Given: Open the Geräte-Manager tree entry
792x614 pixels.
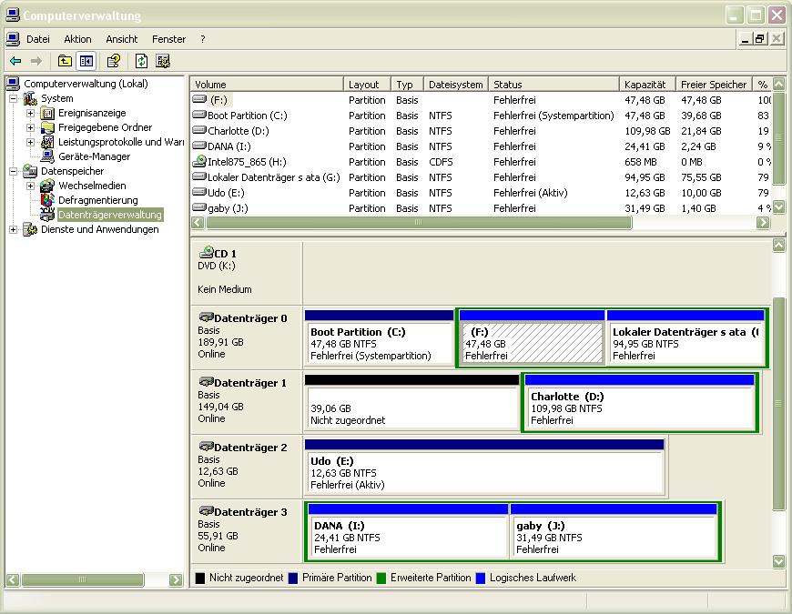Looking at the screenshot, I should pos(94,156).
